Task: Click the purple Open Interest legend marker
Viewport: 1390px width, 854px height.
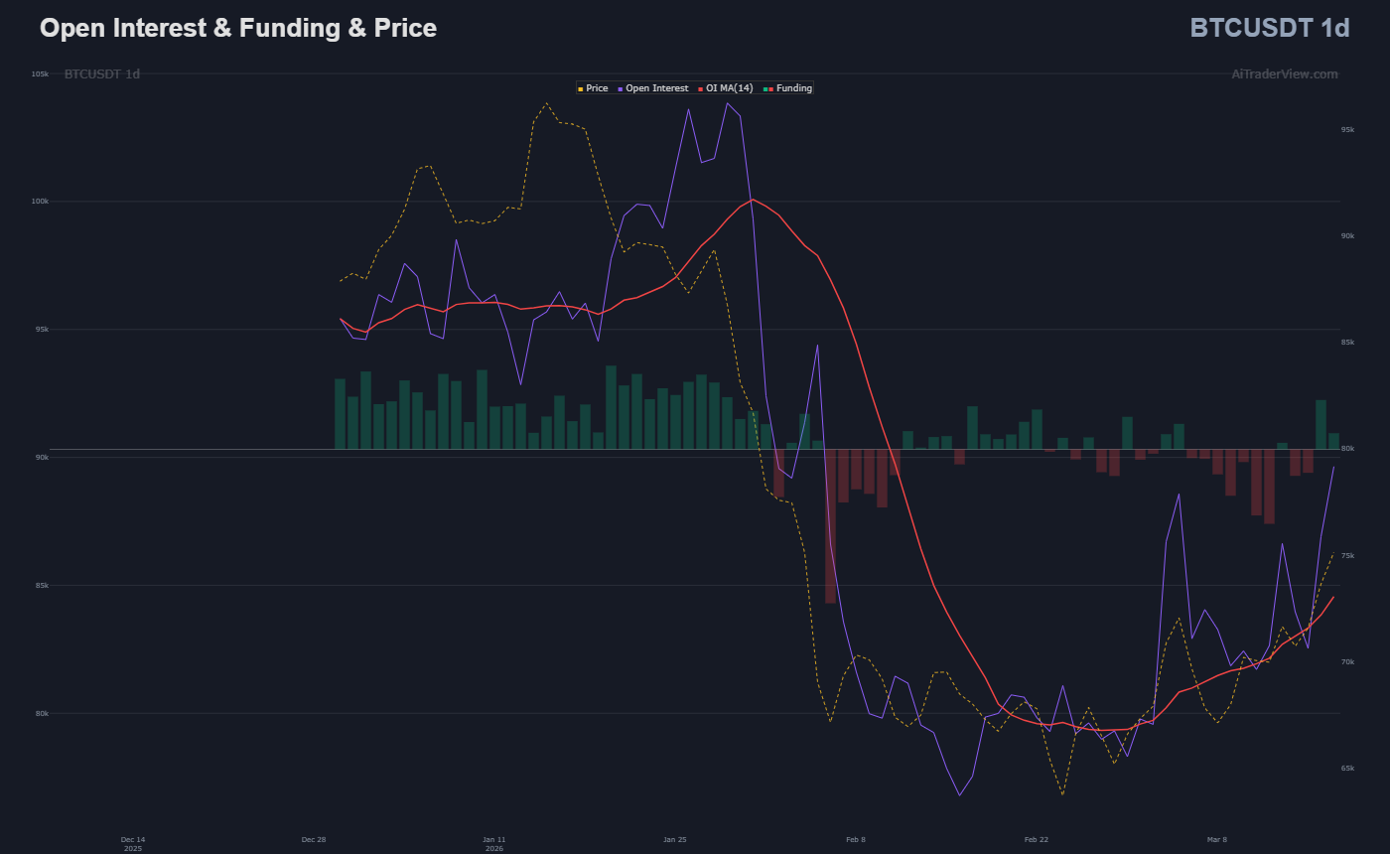Action: pyautogui.click(x=621, y=88)
